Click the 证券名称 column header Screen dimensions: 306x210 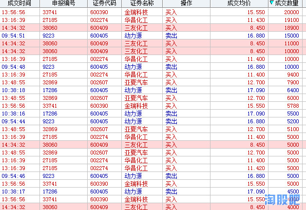pos(142,3)
